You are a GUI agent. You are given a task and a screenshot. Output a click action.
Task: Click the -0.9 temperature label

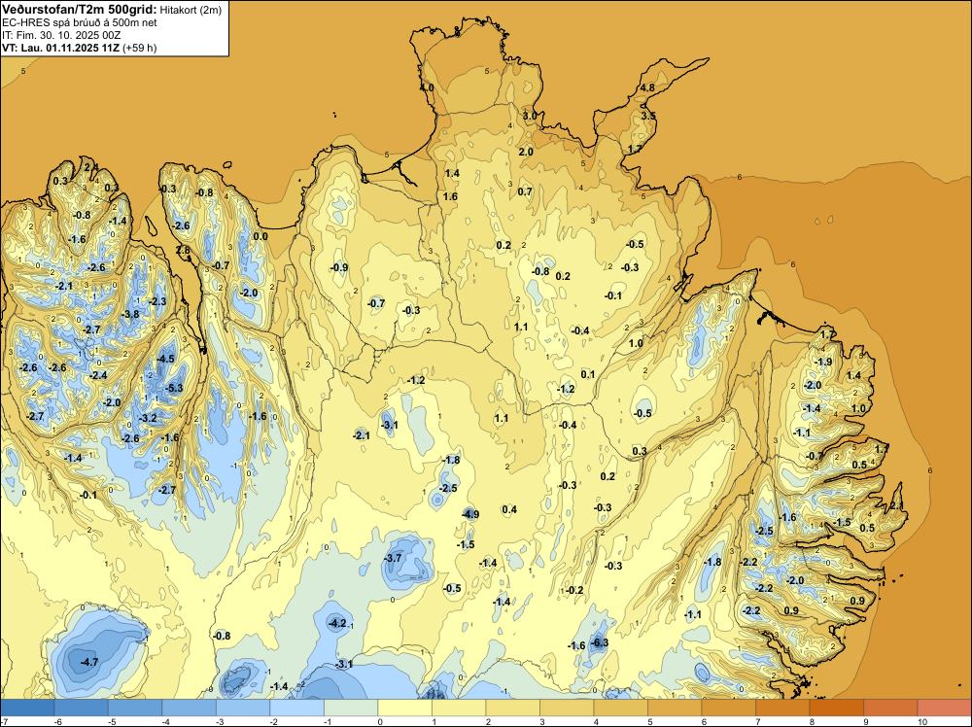point(339,267)
